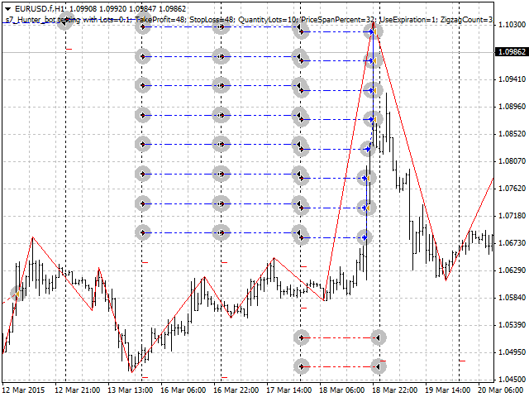Screen dimensions: 529x397
Task: Click price scale label 1.10300
Action: (x=512, y=25)
